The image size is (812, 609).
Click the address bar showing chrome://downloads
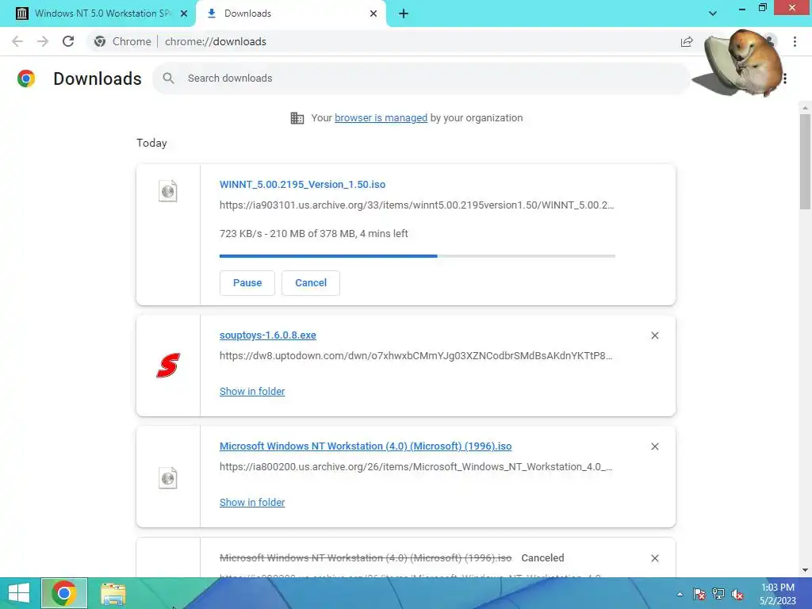coord(383,41)
